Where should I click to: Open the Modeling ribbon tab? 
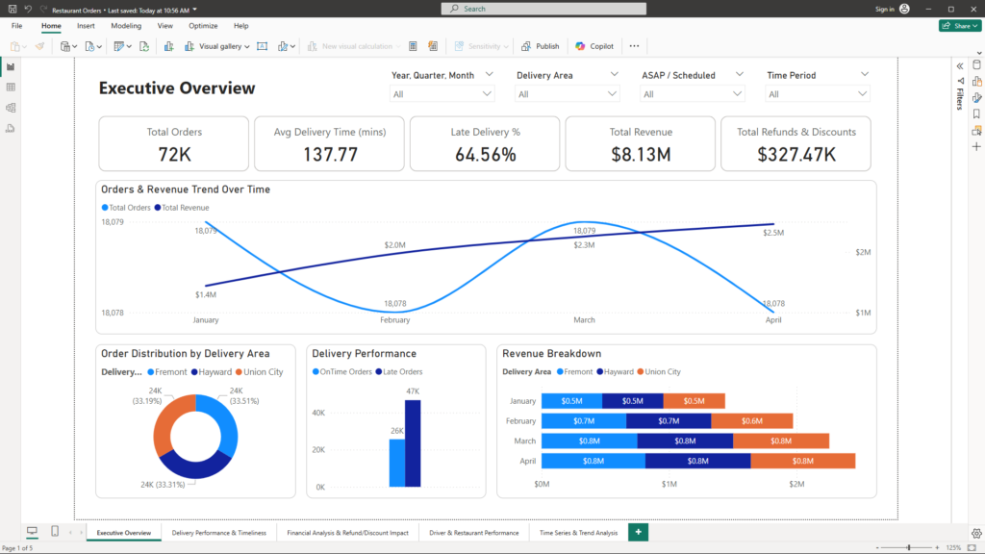pos(125,26)
